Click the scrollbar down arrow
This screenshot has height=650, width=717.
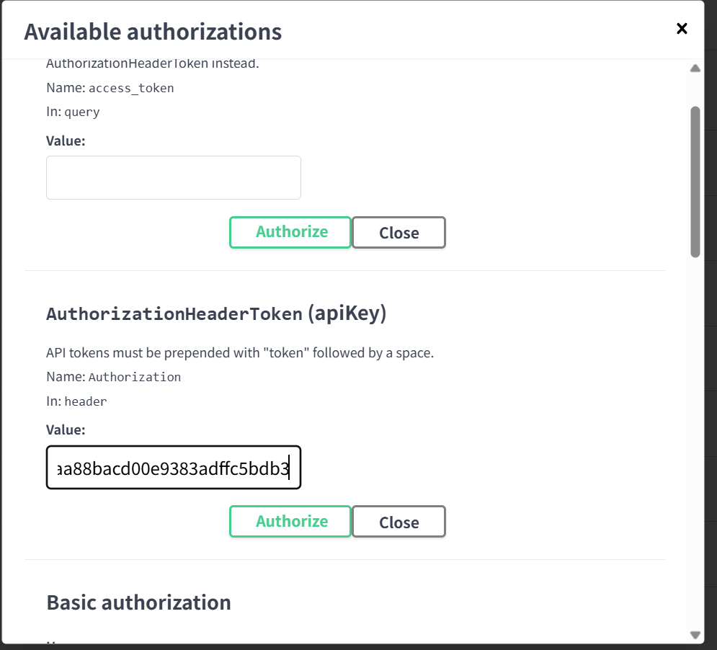(695, 635)
